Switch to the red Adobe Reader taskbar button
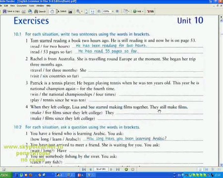 click(x=80, y=175)
